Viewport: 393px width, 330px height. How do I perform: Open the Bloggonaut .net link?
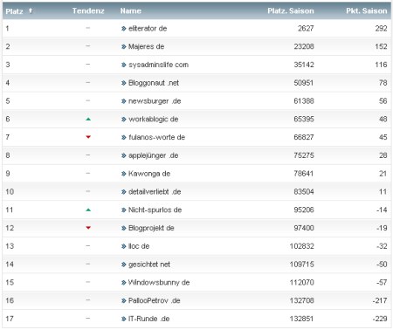(x=154, y=83)
